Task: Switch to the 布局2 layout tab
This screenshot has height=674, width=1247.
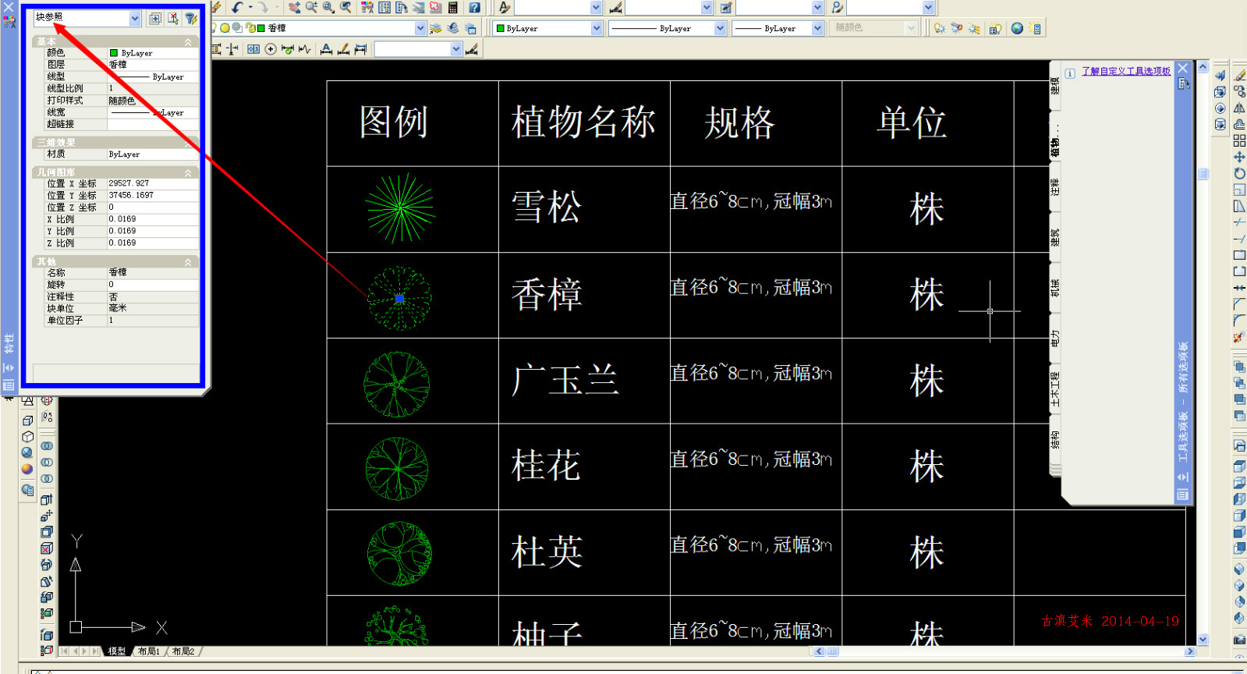Action: pyautogui.click(x=183, y=651)
